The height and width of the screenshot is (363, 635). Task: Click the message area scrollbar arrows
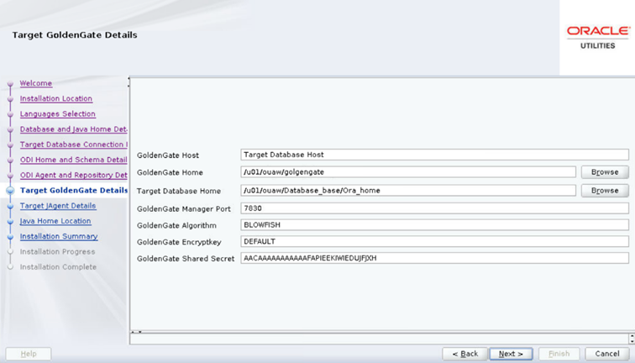[x=632, y=339]
